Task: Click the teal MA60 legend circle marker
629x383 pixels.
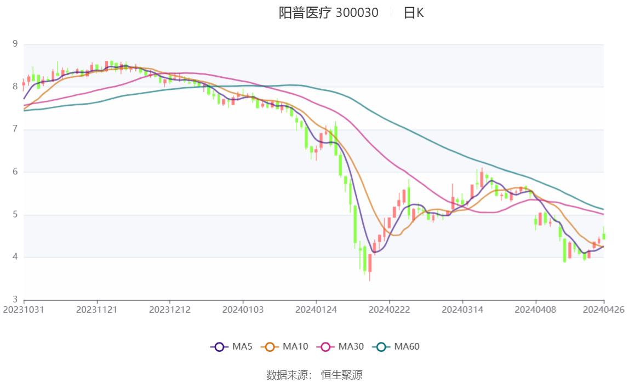Action: (x=381, y=346)
